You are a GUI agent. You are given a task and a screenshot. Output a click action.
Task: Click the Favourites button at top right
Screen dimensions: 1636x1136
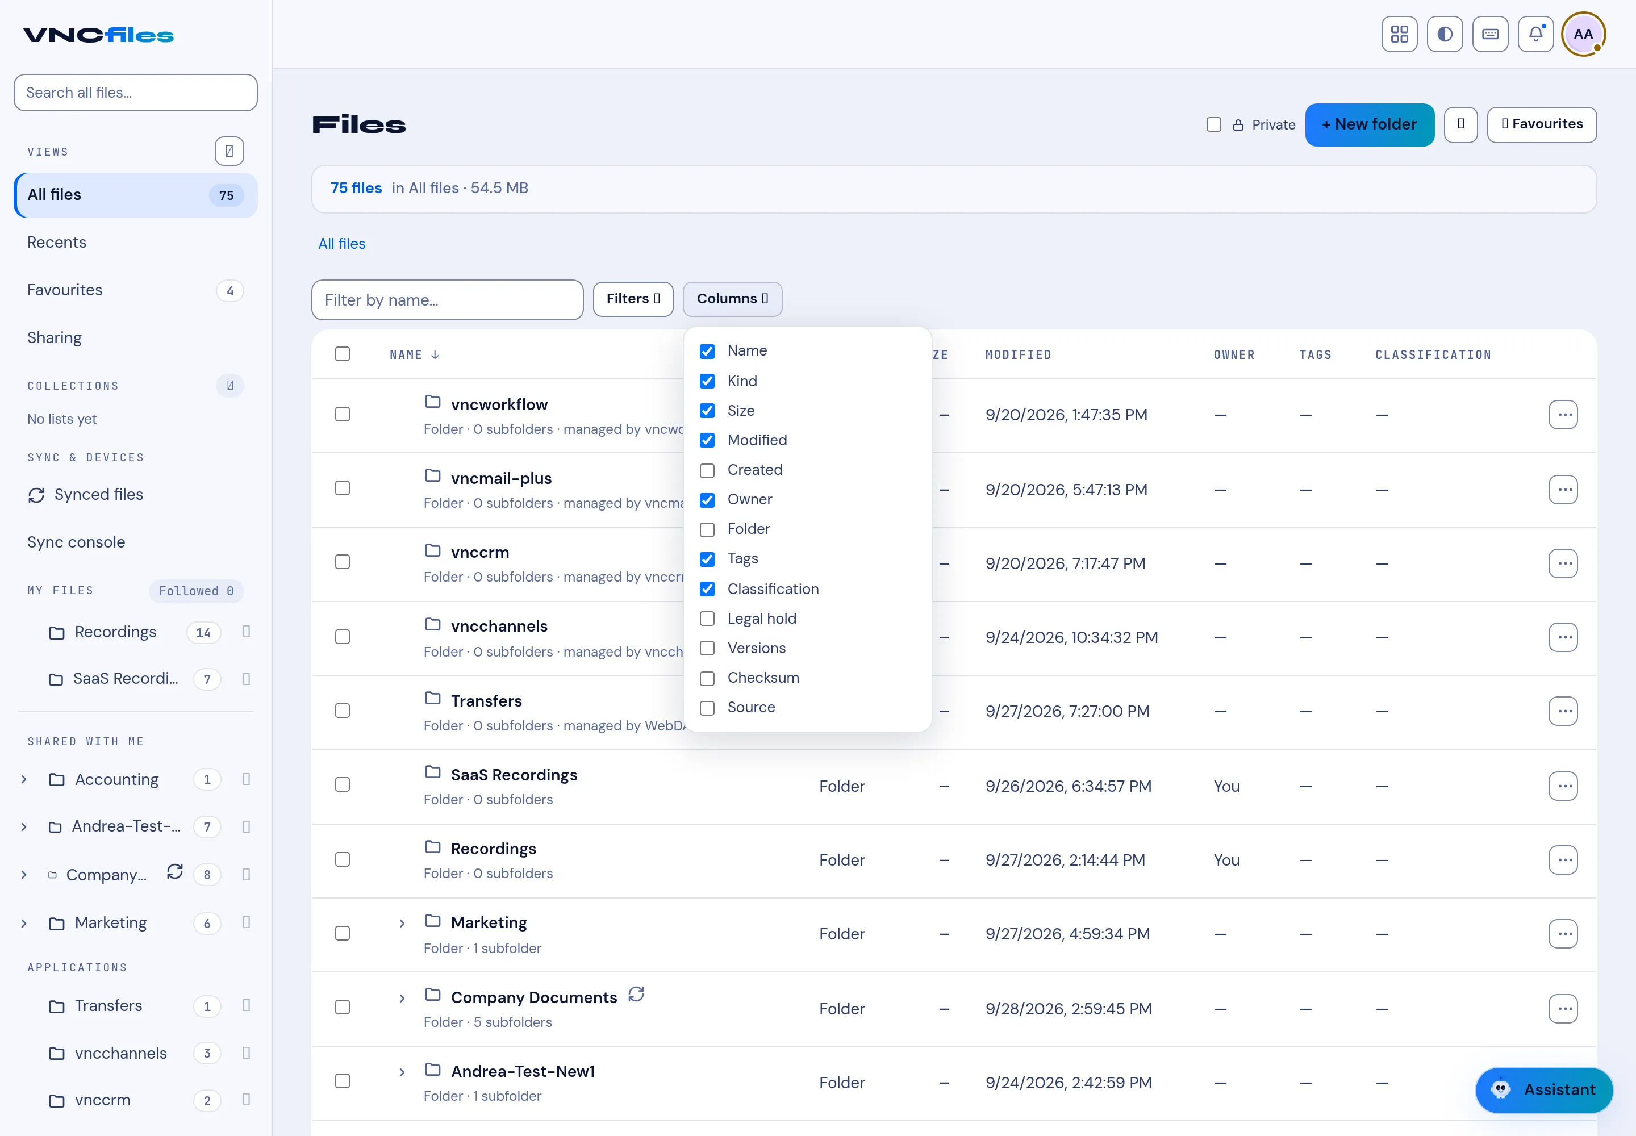click(x=1541, y=124)
